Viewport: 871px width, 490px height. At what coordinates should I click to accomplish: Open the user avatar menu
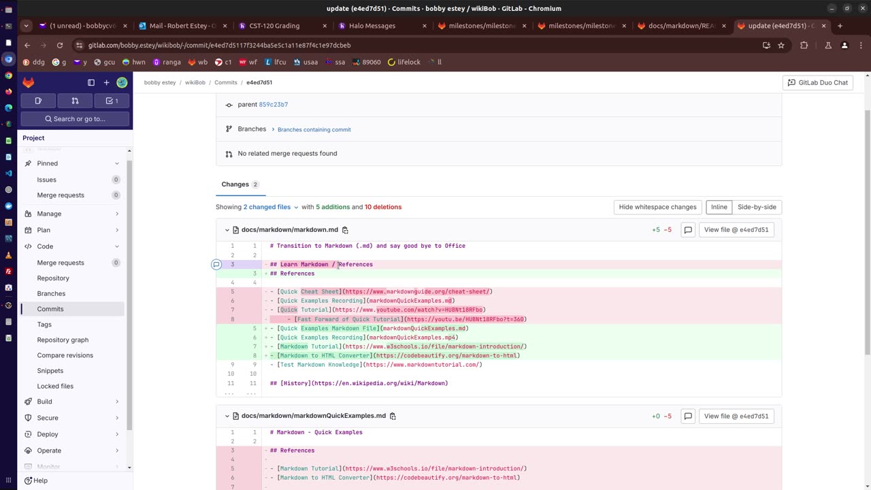pos(122,82)
